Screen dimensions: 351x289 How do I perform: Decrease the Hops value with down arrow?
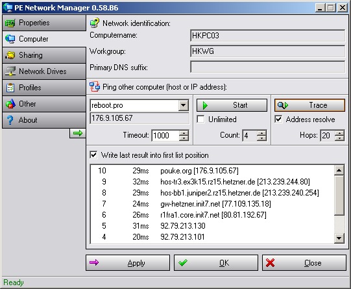[x=339, y=138]
